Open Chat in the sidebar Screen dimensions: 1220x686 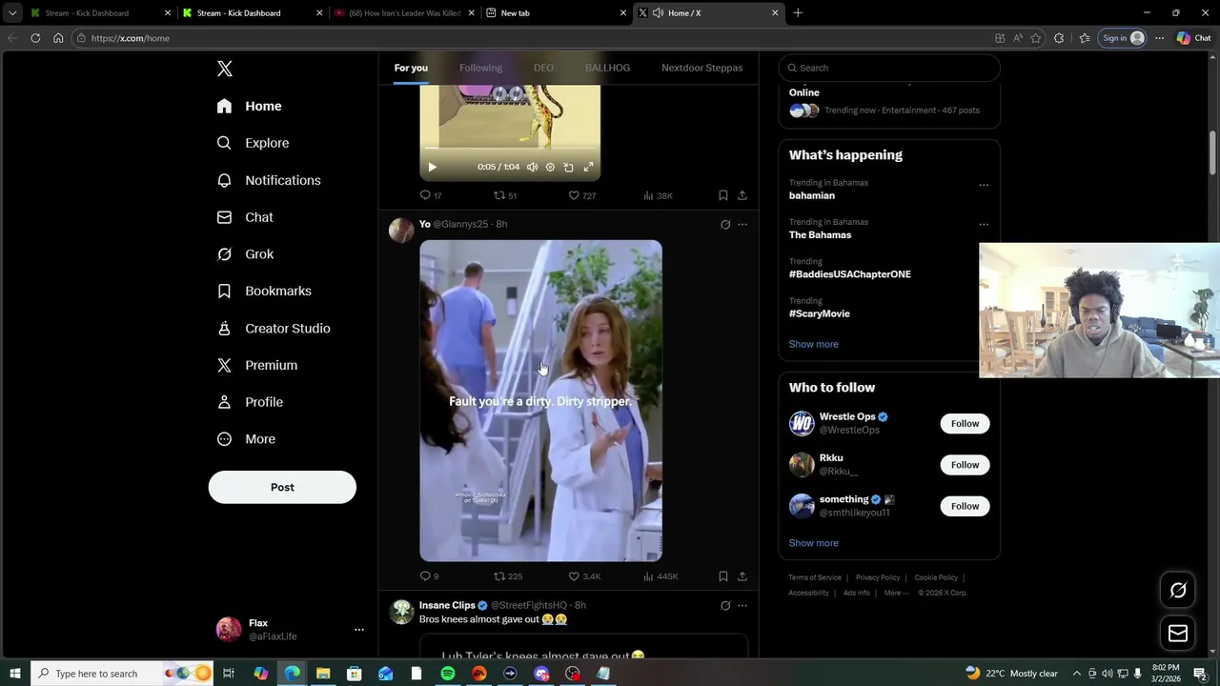tap(245, 217)
